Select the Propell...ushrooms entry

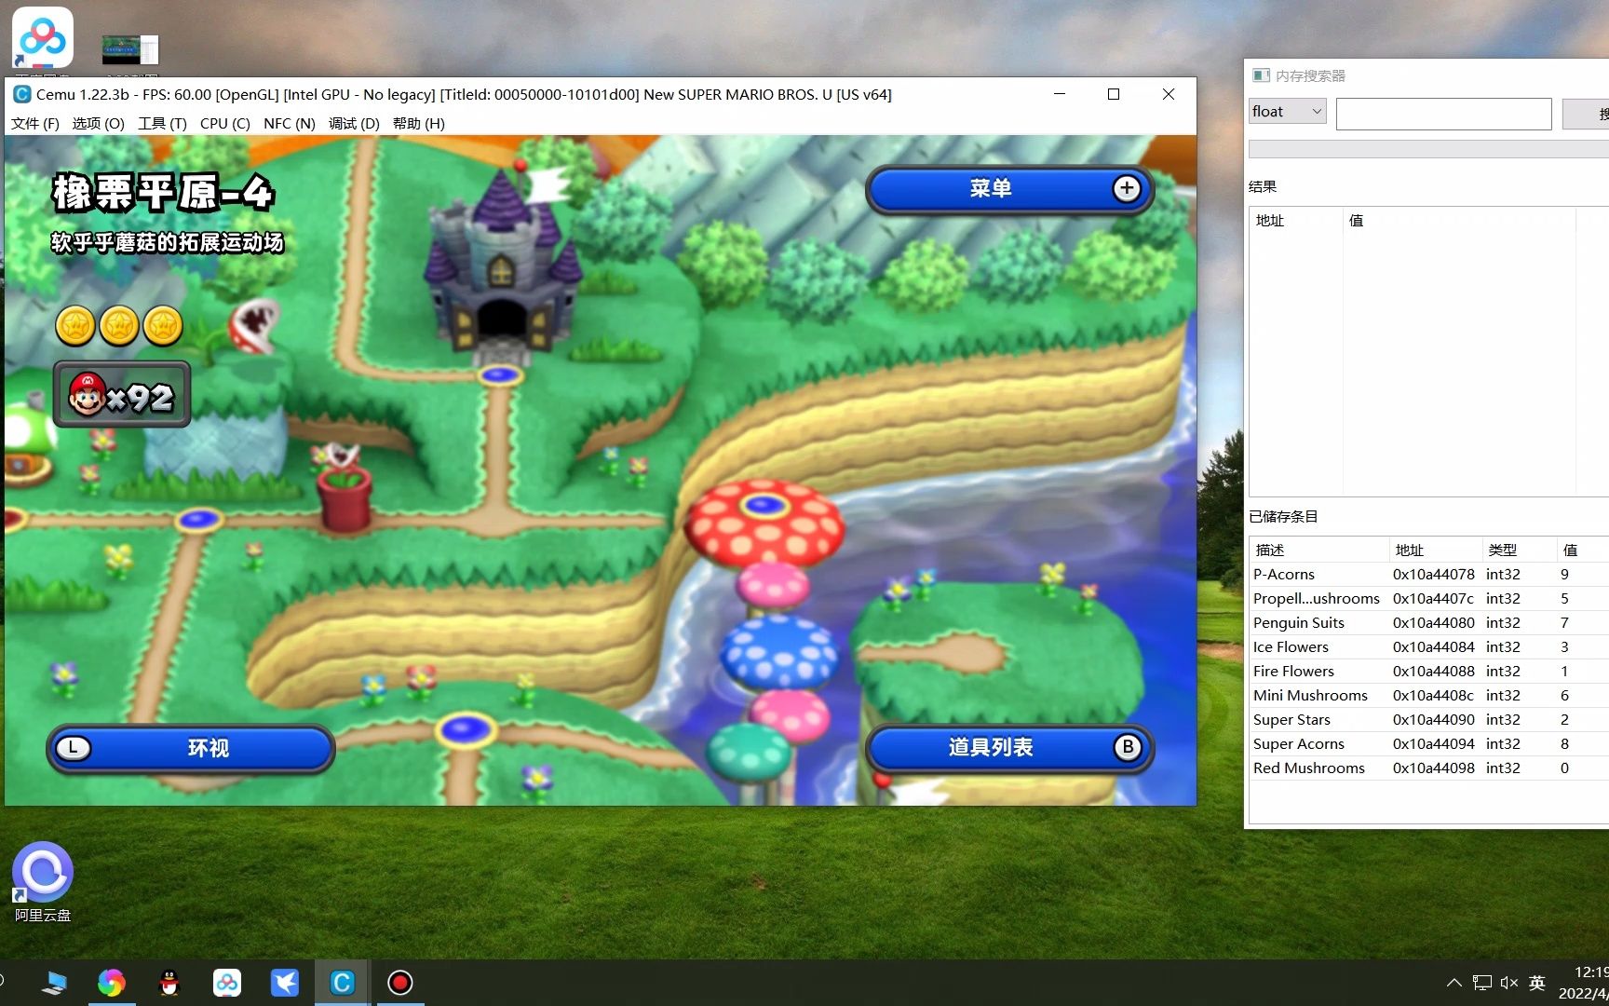coord(1428,599)
